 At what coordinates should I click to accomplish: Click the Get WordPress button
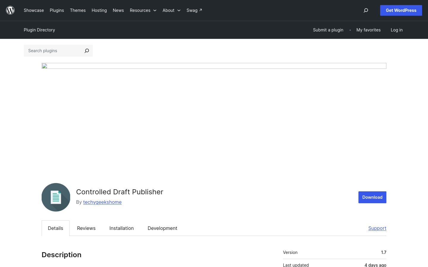401,10
